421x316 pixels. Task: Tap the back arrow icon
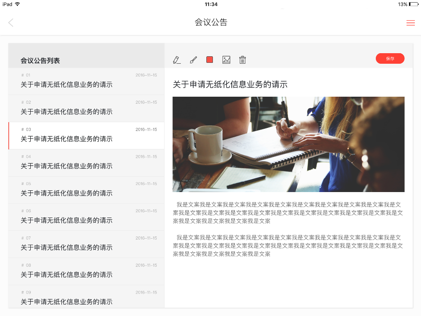11,23
